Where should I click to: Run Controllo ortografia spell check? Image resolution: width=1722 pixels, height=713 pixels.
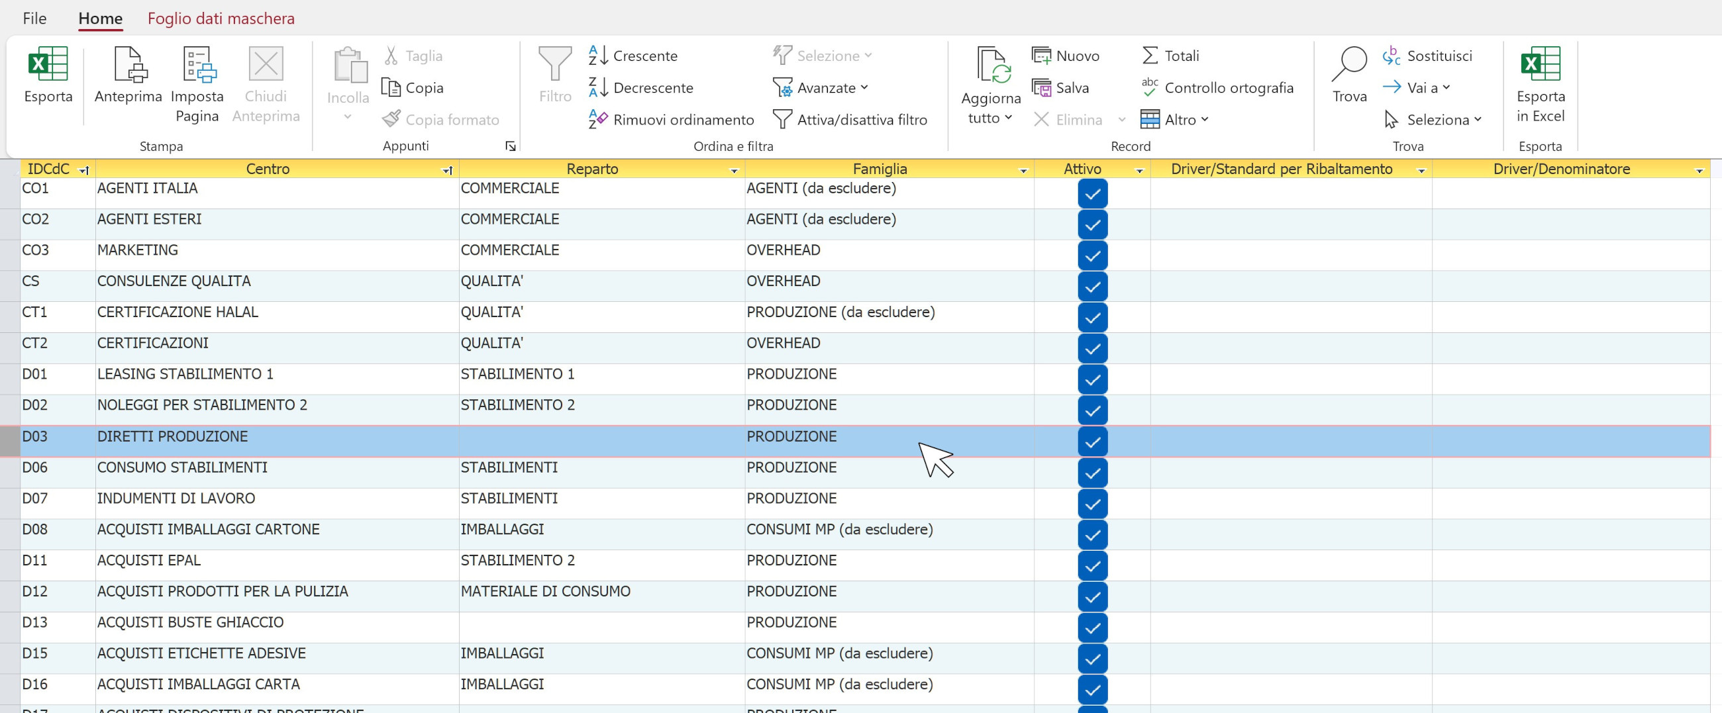[1217, 87]
